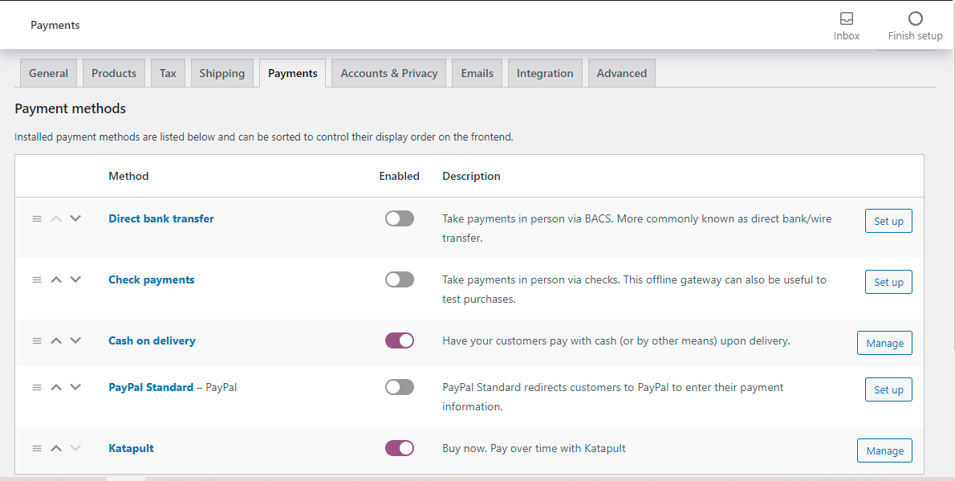The height and width of the screenshot is (481, 955).
Task: Enable Direct bank transfer toggle
Action: point(400,218)
